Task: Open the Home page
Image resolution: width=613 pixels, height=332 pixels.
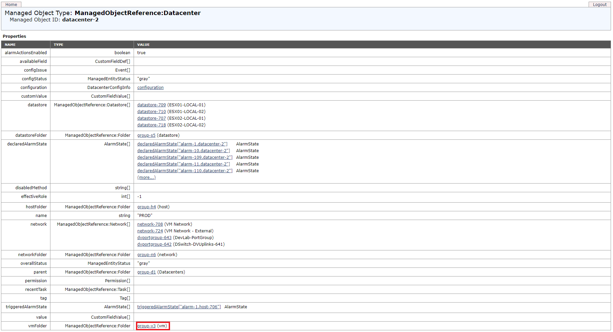Action: pos(11,4)
